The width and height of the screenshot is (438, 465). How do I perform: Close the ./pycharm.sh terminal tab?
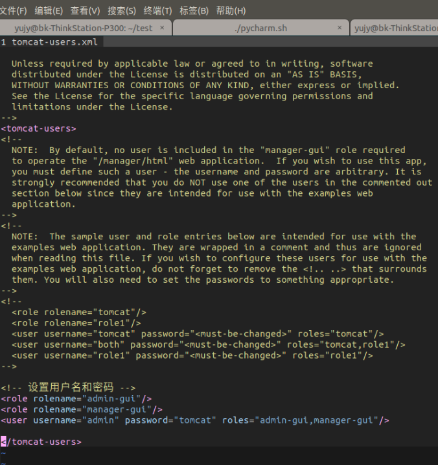tap(340, 28)
